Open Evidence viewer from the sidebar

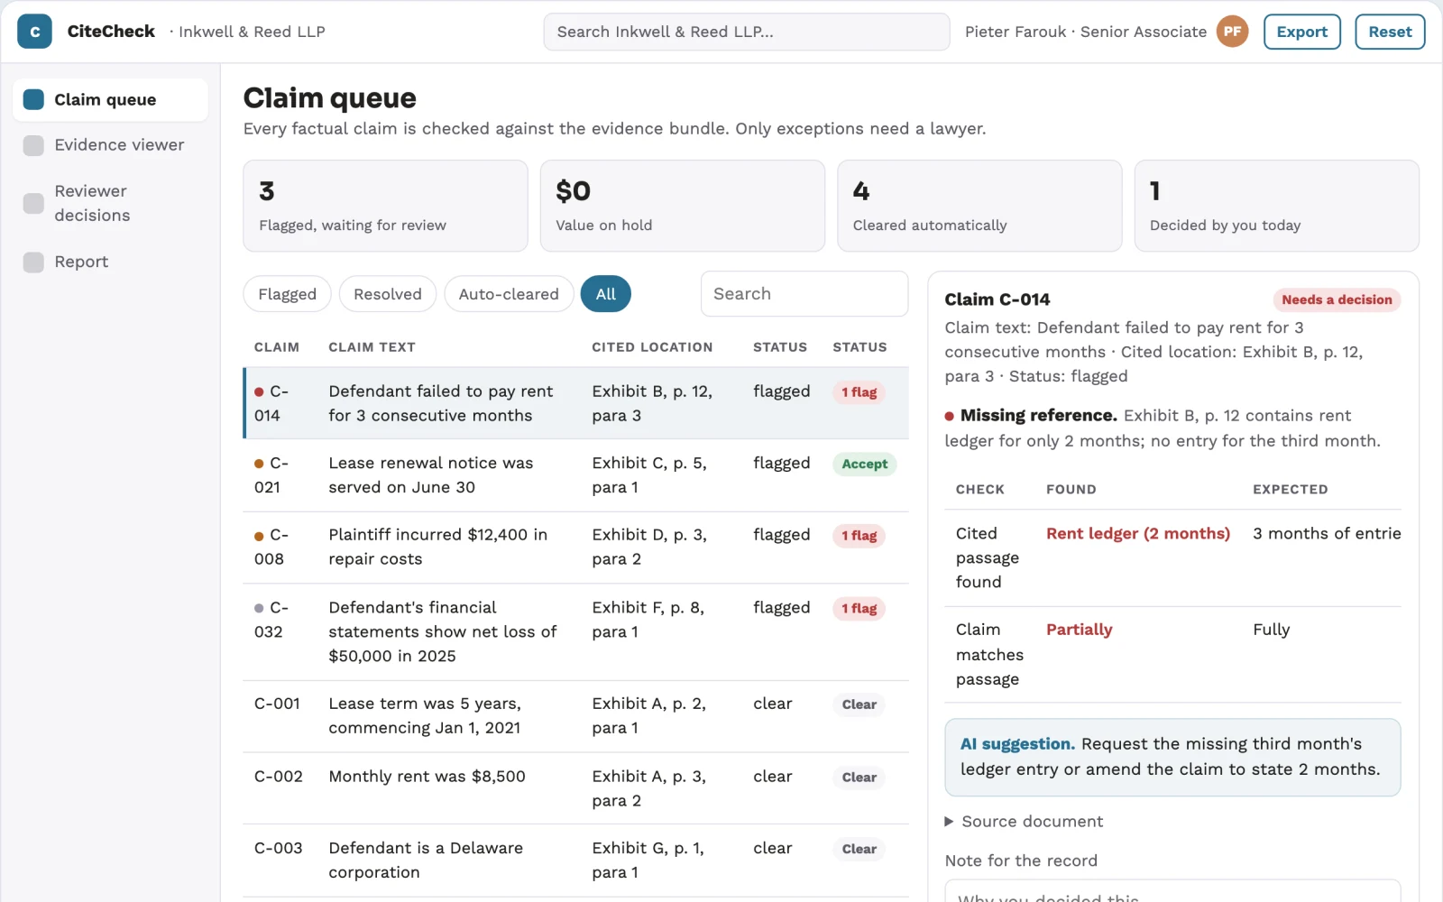pos(110,145)
